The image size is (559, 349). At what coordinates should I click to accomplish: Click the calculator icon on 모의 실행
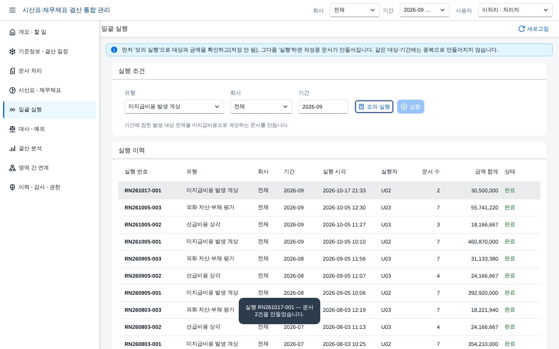(x=361, y=107)
